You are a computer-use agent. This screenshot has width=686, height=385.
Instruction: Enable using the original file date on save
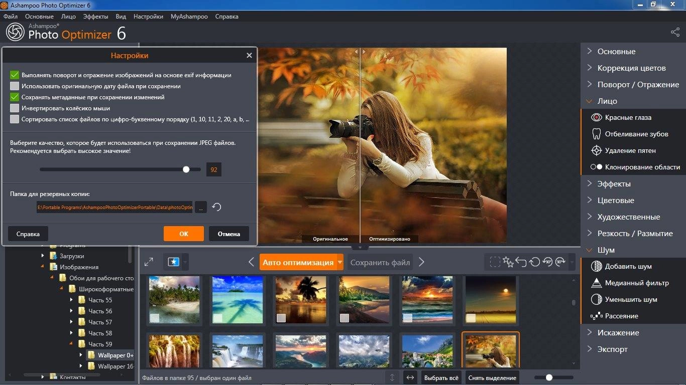(x=14, y=86)
